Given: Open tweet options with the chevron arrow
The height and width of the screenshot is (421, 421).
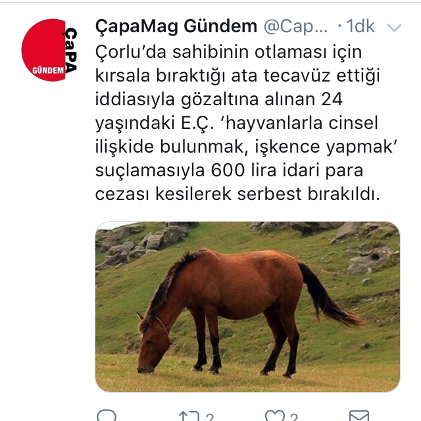Looking at the screenshot, I should pos(394,27).
